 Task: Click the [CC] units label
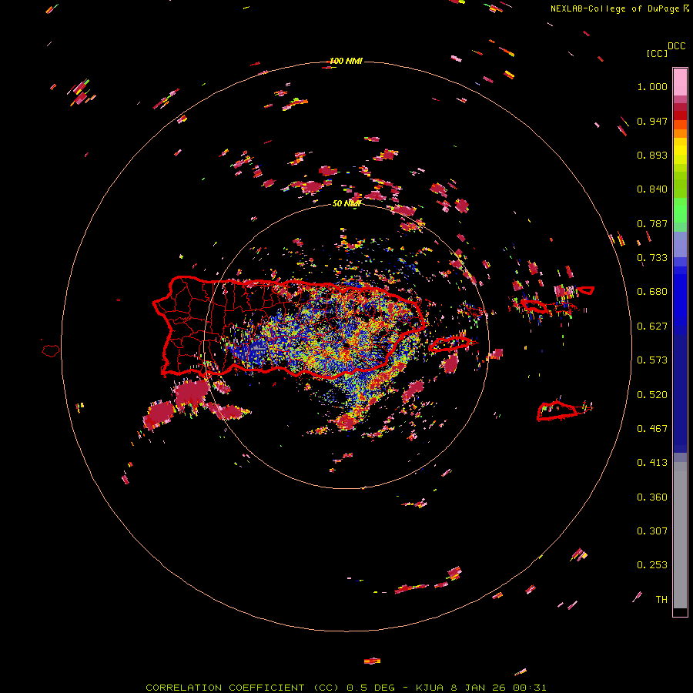pos(658,53)
